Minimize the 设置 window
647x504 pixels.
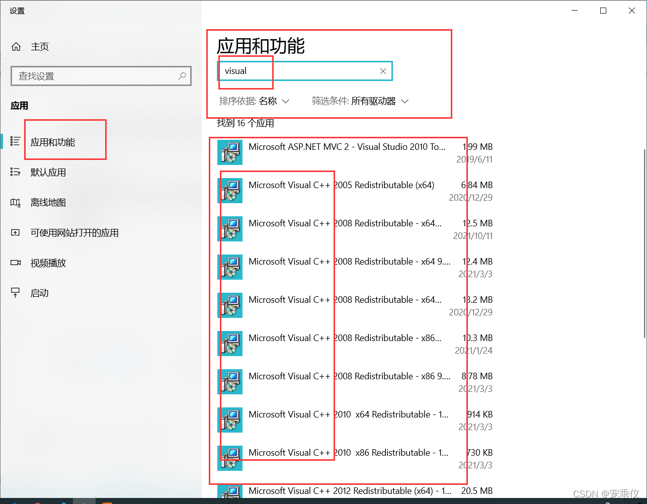[575, 11]
